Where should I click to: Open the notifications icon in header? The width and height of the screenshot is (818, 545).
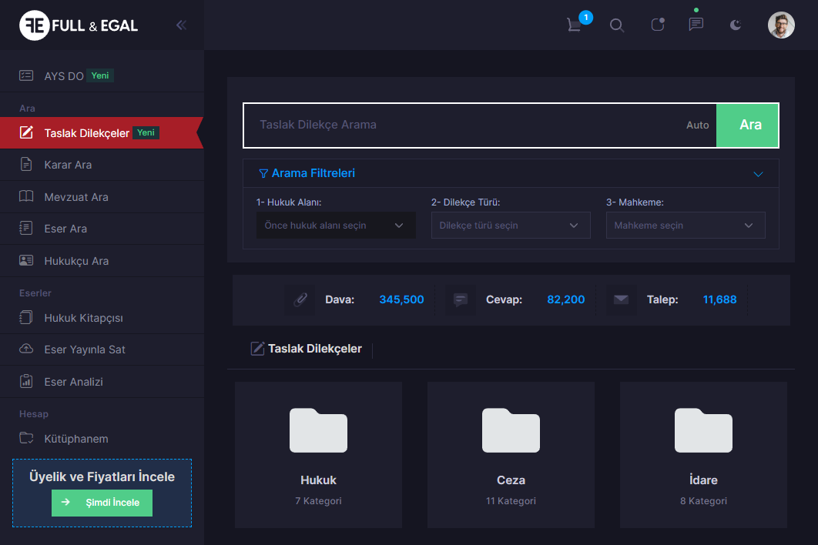(657, 25)
